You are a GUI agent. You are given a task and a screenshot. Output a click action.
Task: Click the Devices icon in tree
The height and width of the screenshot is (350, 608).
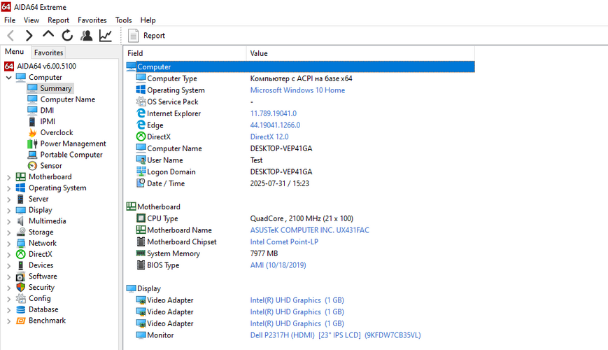click(20, 265)
